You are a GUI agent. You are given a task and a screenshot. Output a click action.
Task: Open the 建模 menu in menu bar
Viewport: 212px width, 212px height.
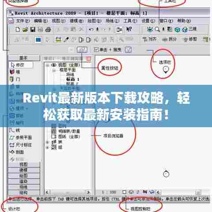click(76, 21)
